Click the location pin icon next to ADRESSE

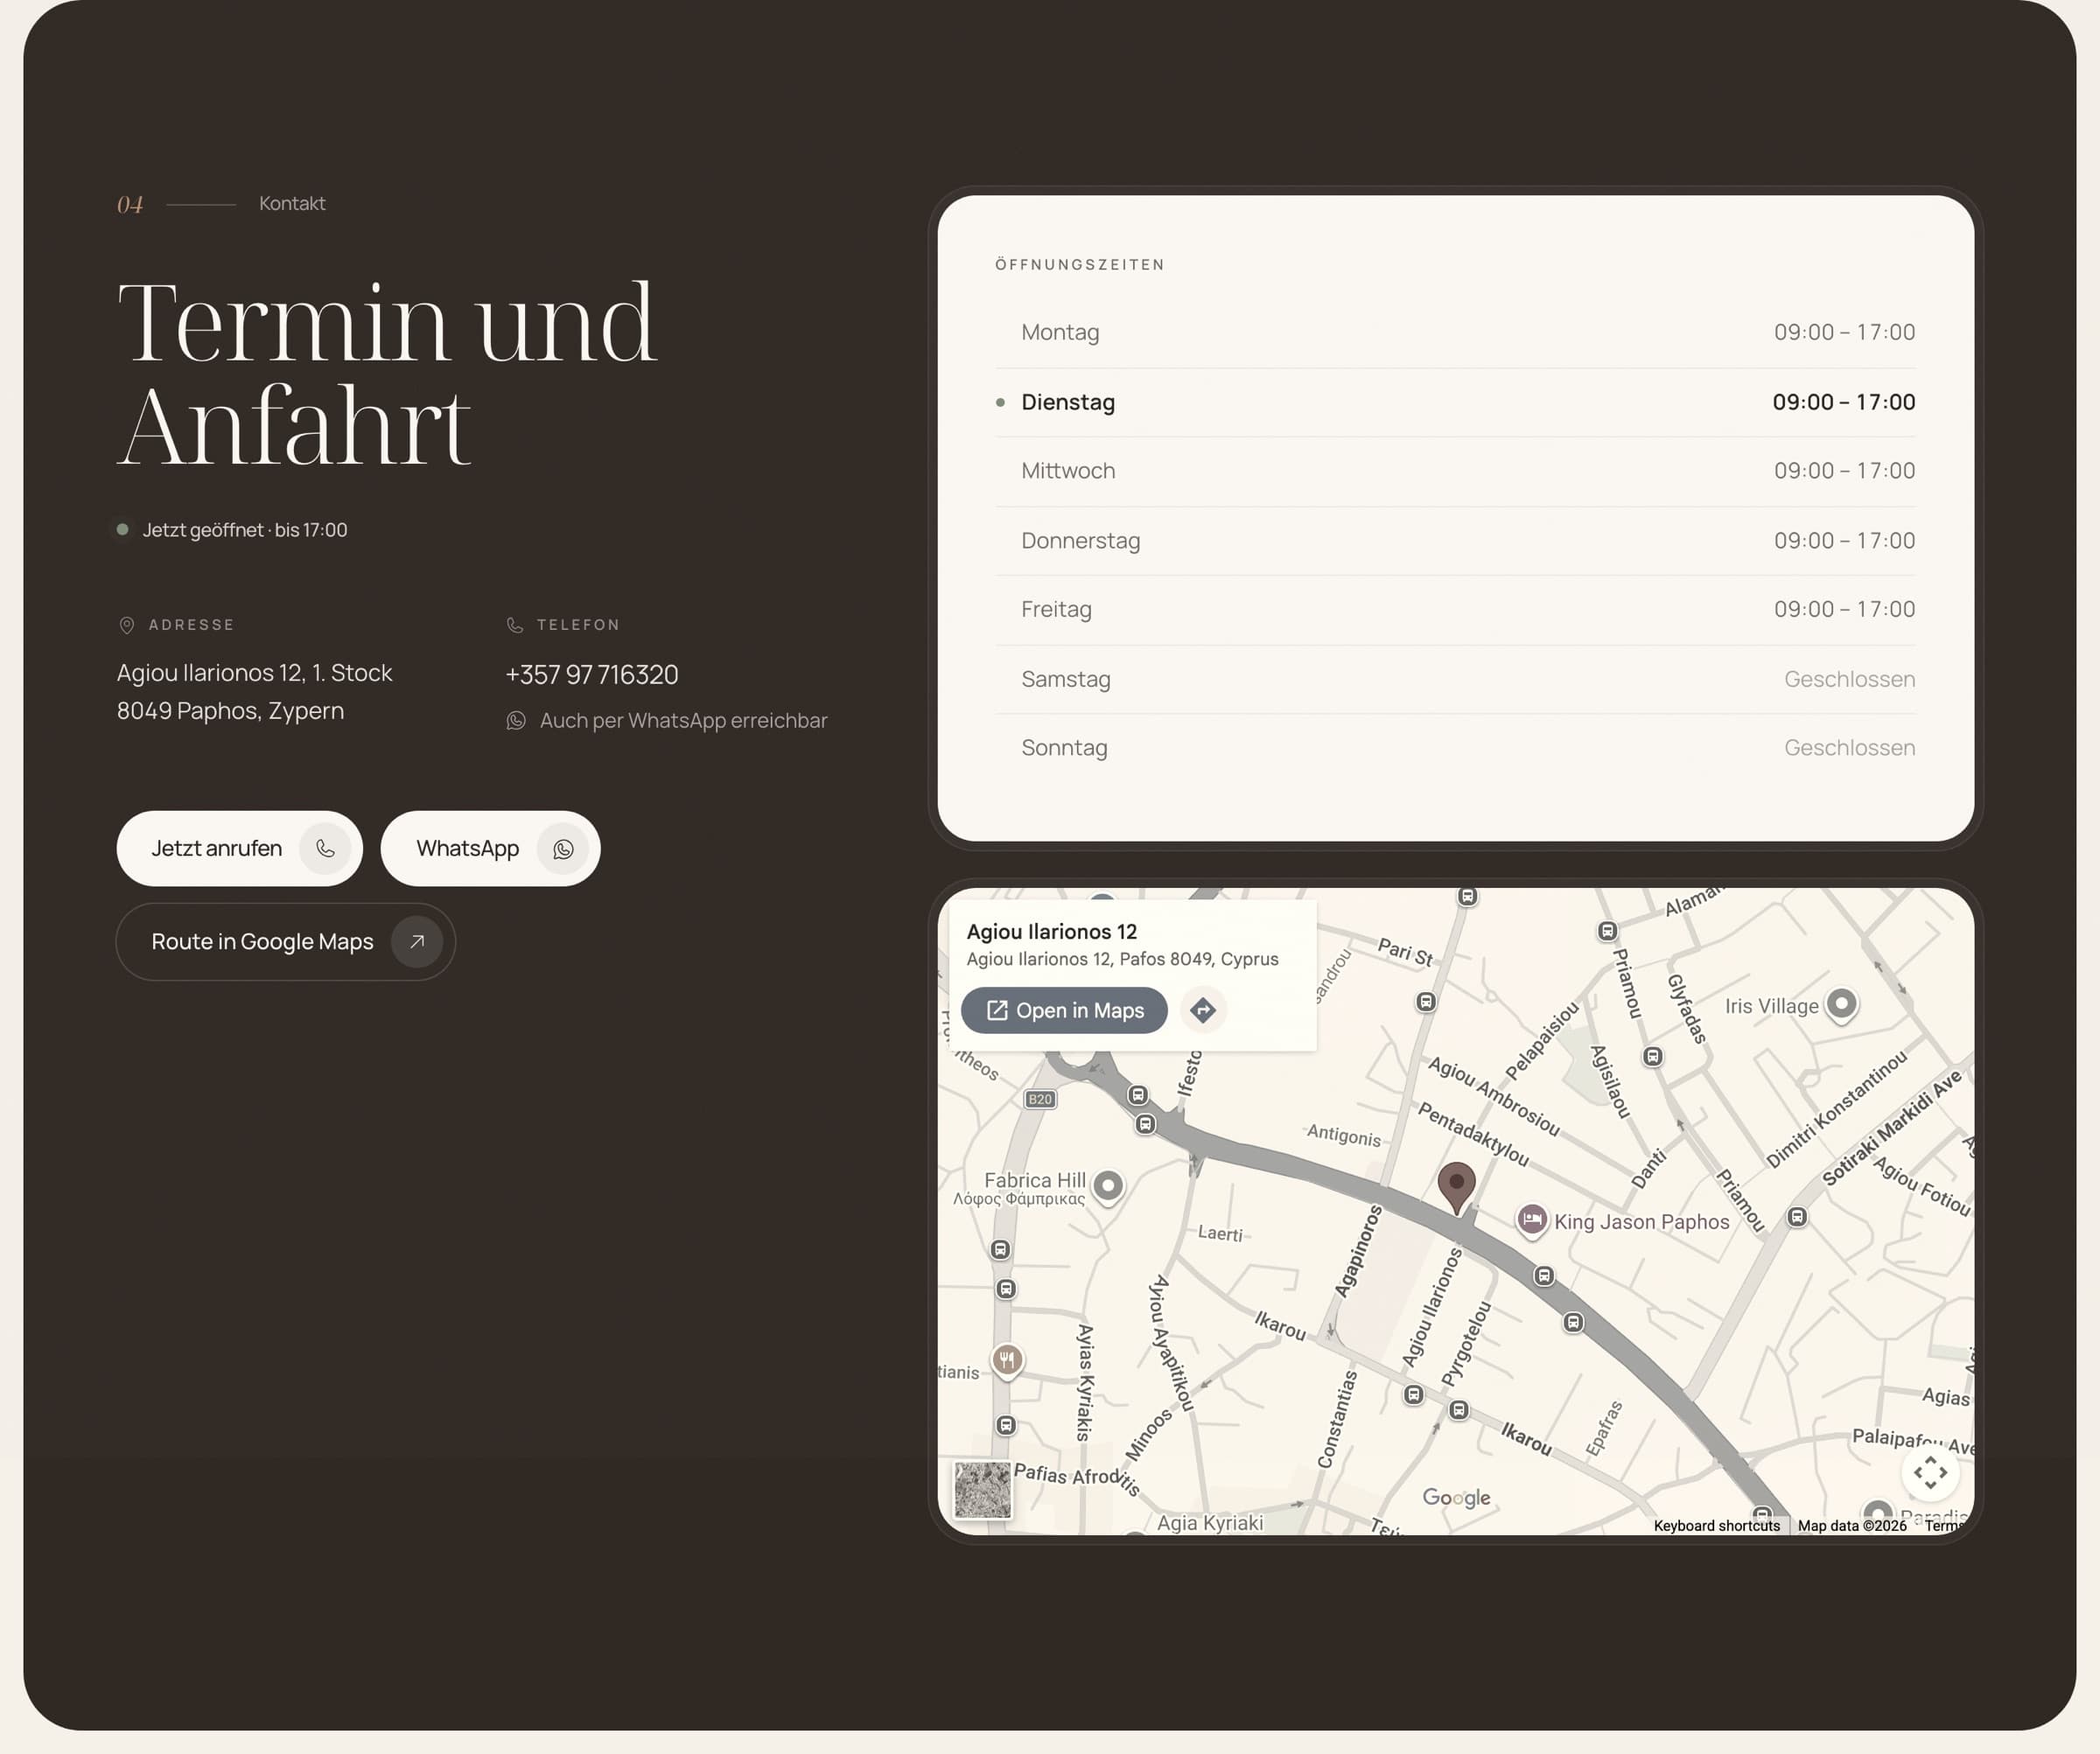coord(127,625)
